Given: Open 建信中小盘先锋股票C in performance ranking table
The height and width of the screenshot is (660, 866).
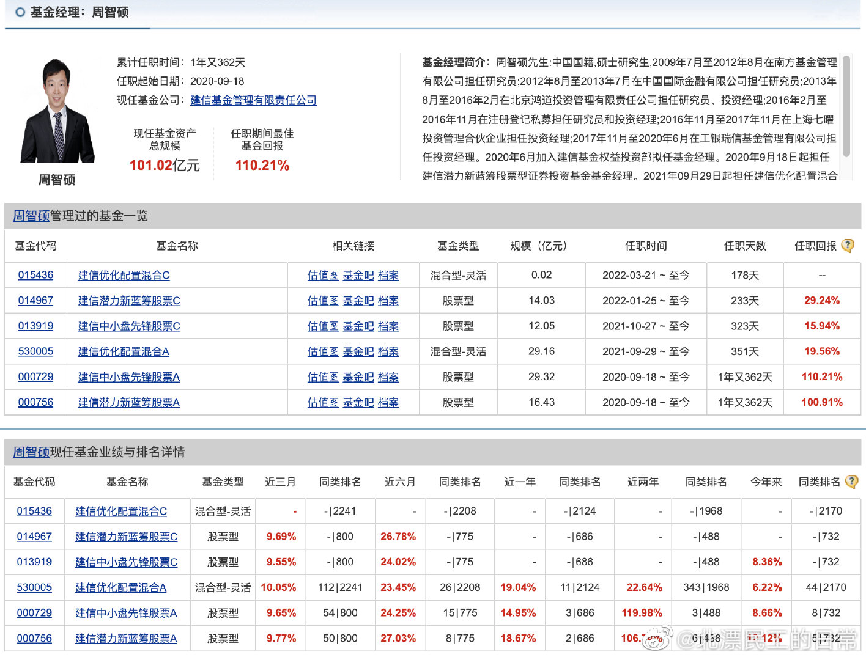Looking at the screenshot, I should [127, 562].
